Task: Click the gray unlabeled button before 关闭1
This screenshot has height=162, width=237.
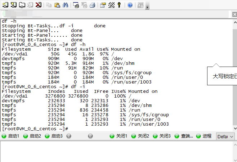Action: point(90,136)
